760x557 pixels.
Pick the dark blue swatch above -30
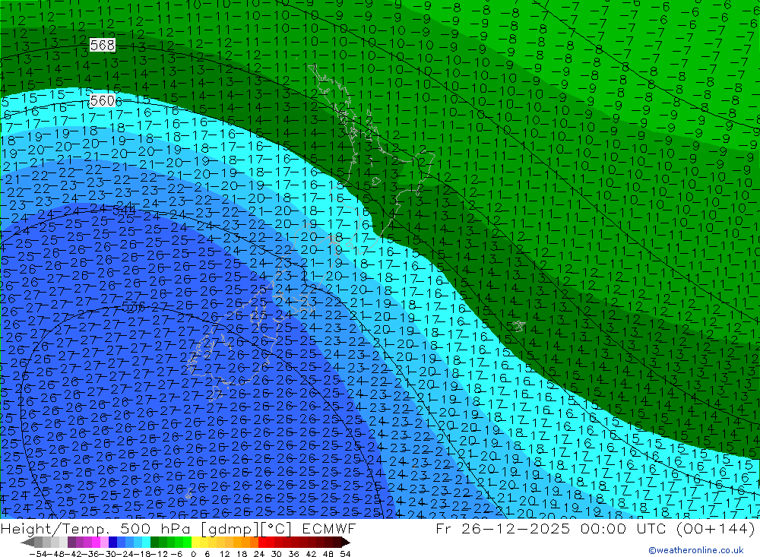[x=114, y=542]
